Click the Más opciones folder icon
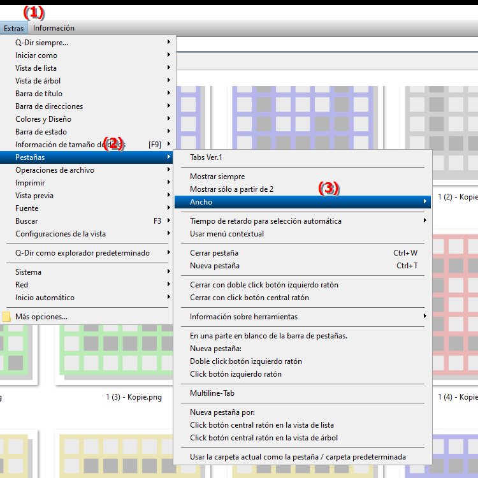The width and height of the screenshot is (478, 478). (x=7, y=317)
